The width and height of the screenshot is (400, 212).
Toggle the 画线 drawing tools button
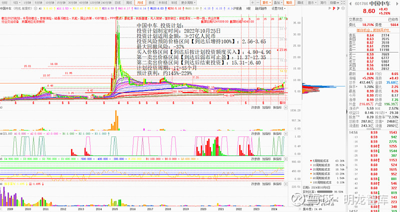[x=300, y=2]
